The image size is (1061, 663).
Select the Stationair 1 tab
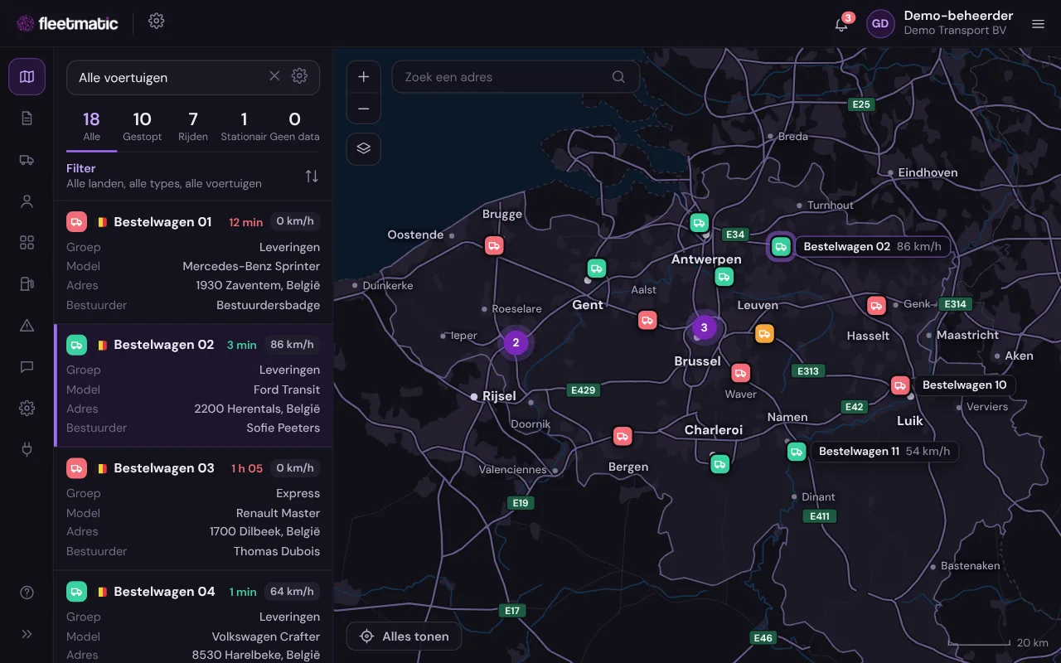tap(244, 127)
